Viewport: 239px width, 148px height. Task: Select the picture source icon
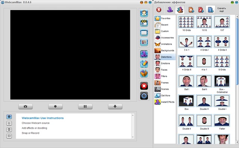[144, 42]
